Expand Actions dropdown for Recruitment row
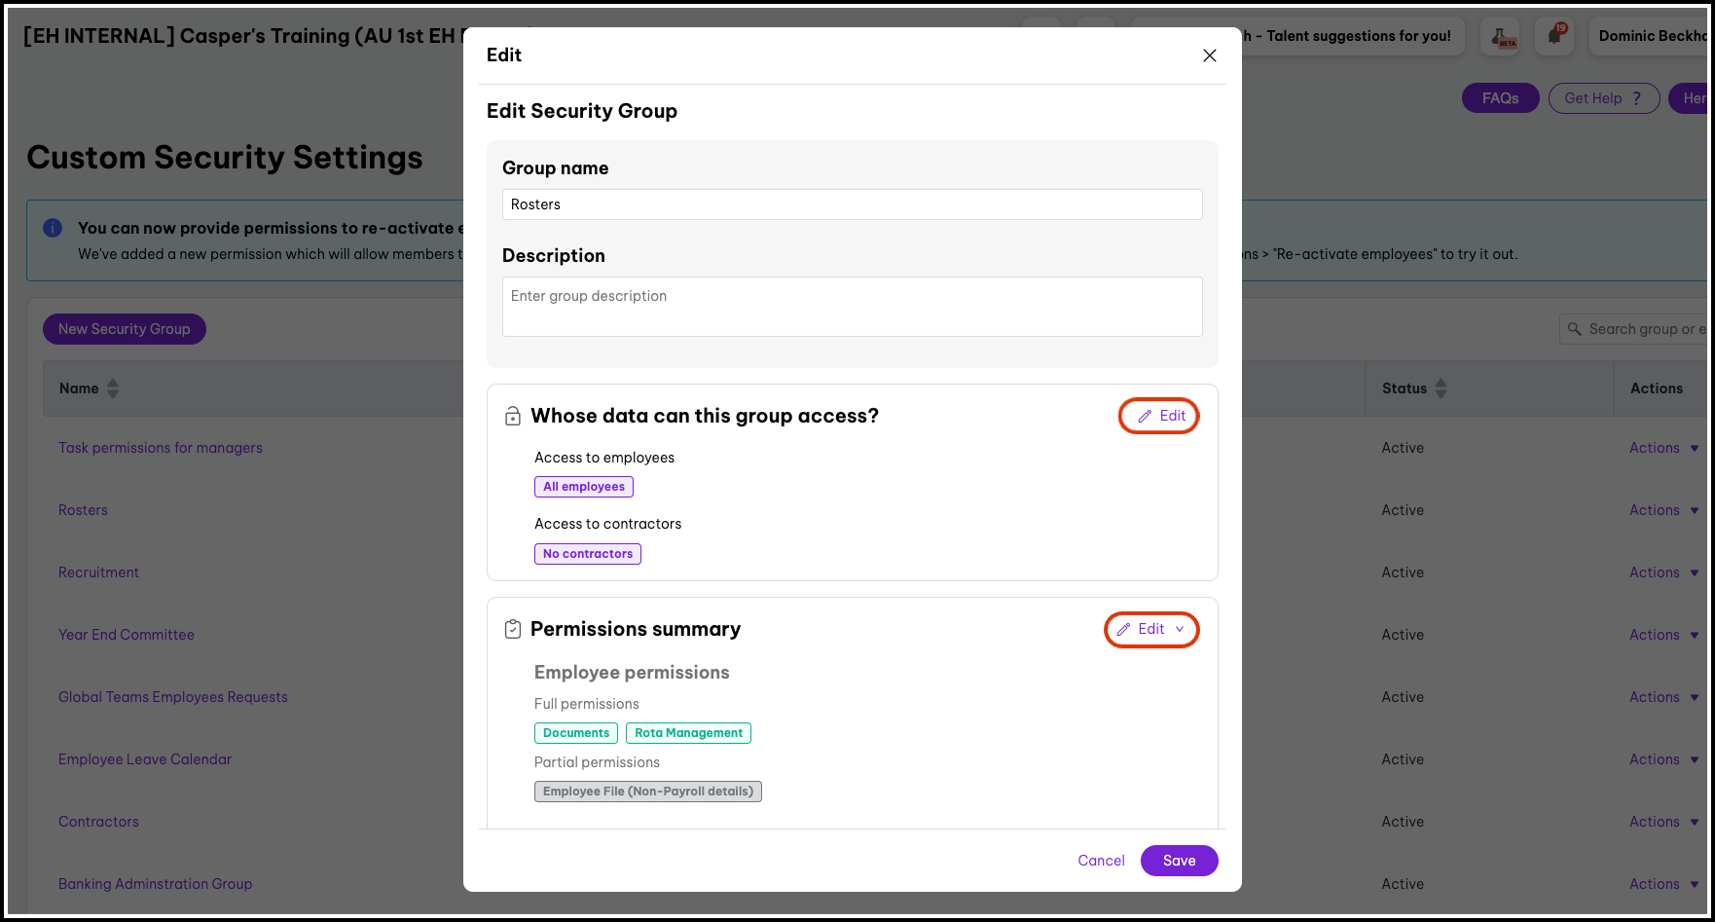 point(1663,572)
